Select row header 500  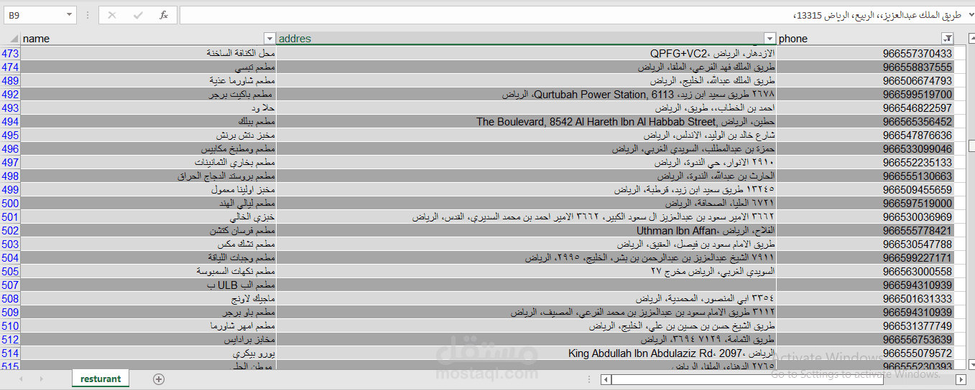10,203
